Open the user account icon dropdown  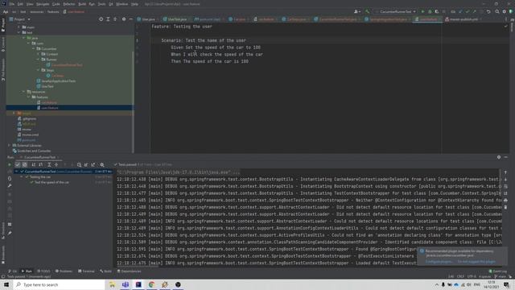point(356,11)
